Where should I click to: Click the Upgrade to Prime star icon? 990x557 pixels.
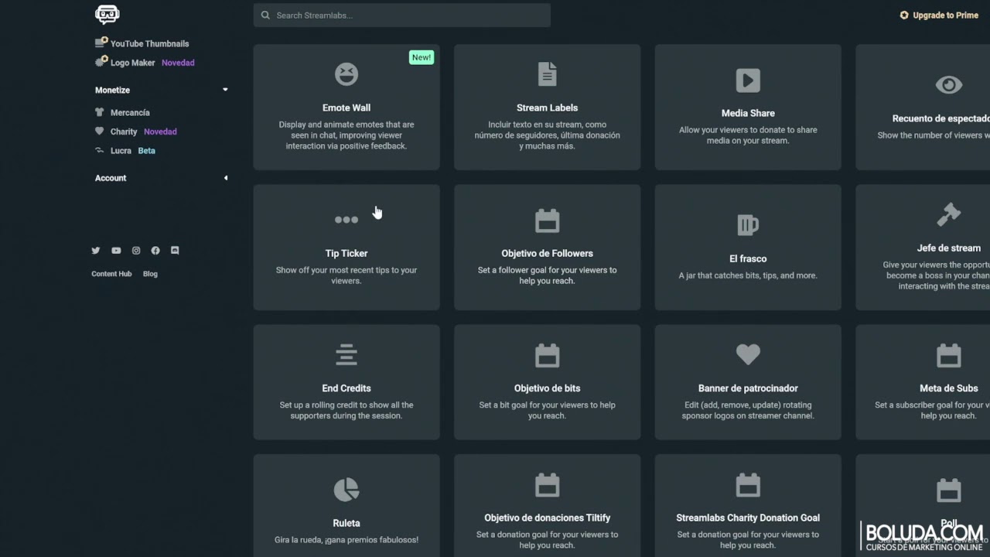[x=904, y=15]
